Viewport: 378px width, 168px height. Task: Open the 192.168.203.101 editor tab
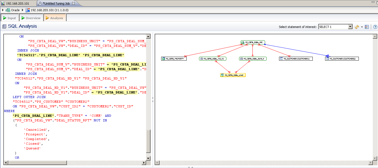pyautogui.click(x=18, y=3)
